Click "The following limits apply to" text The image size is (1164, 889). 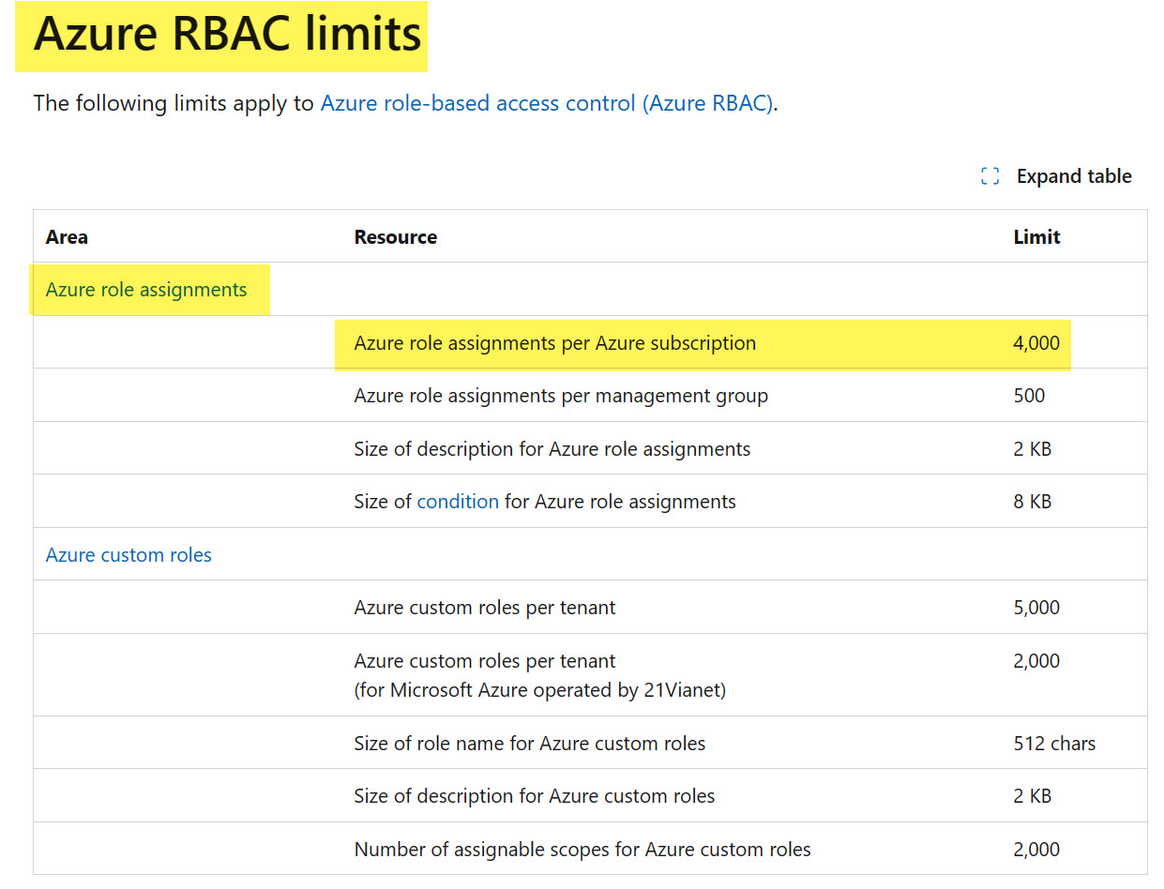pyautogui.click(x=174, y=103)
